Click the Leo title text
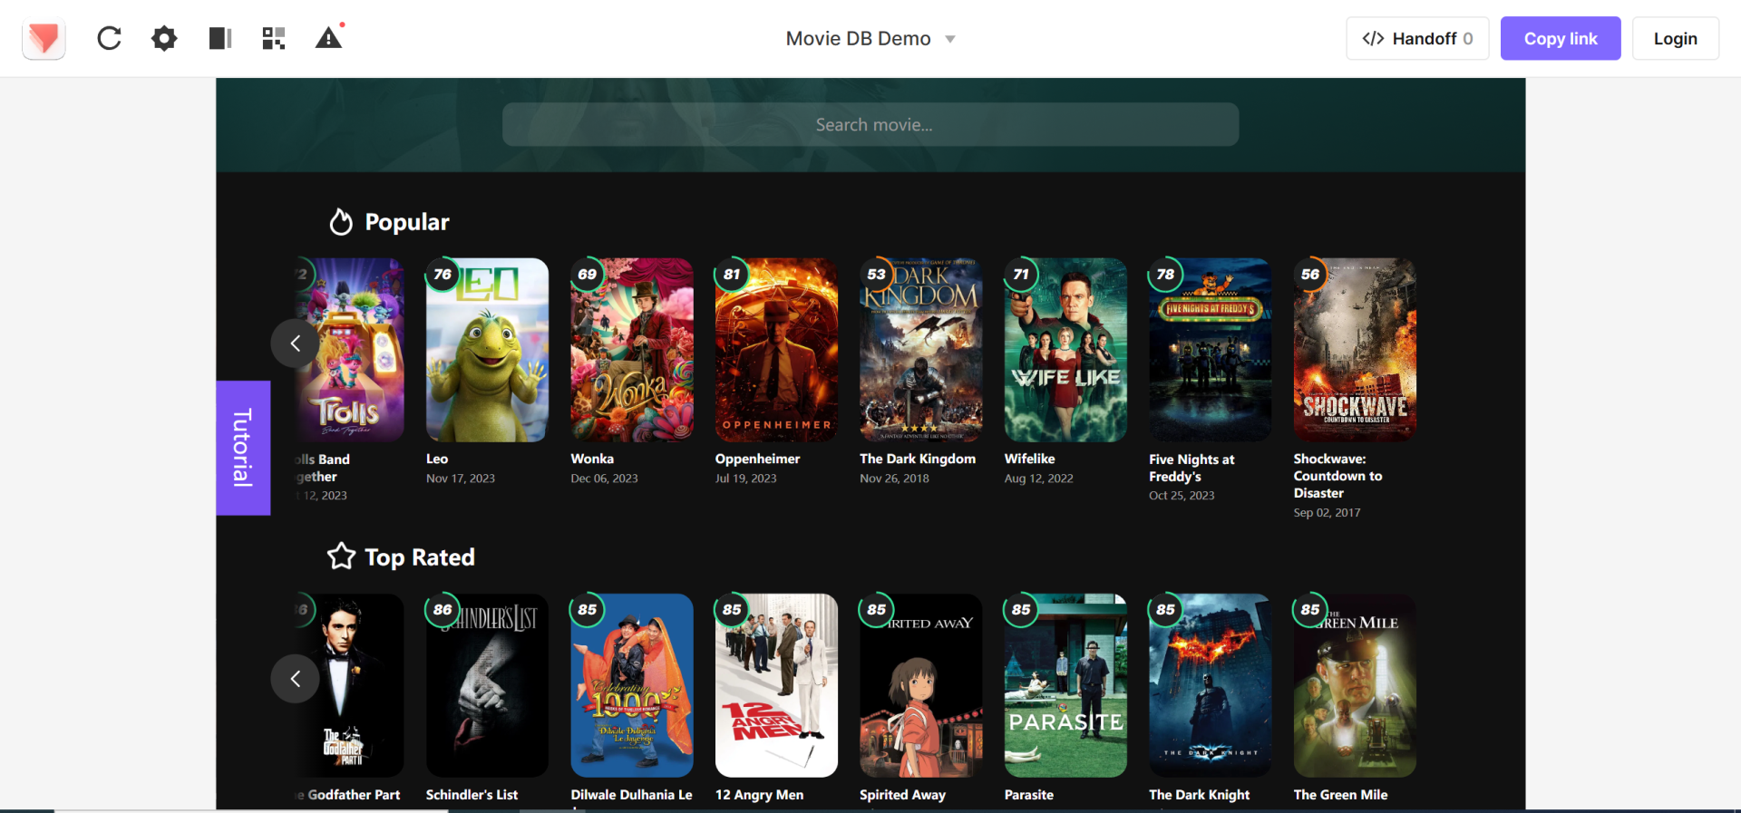 (437, 460)
